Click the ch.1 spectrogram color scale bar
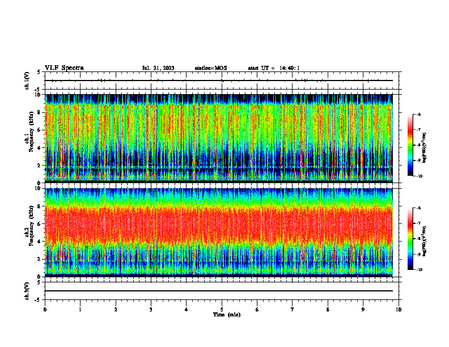The image size is (449, 347). 410,145
